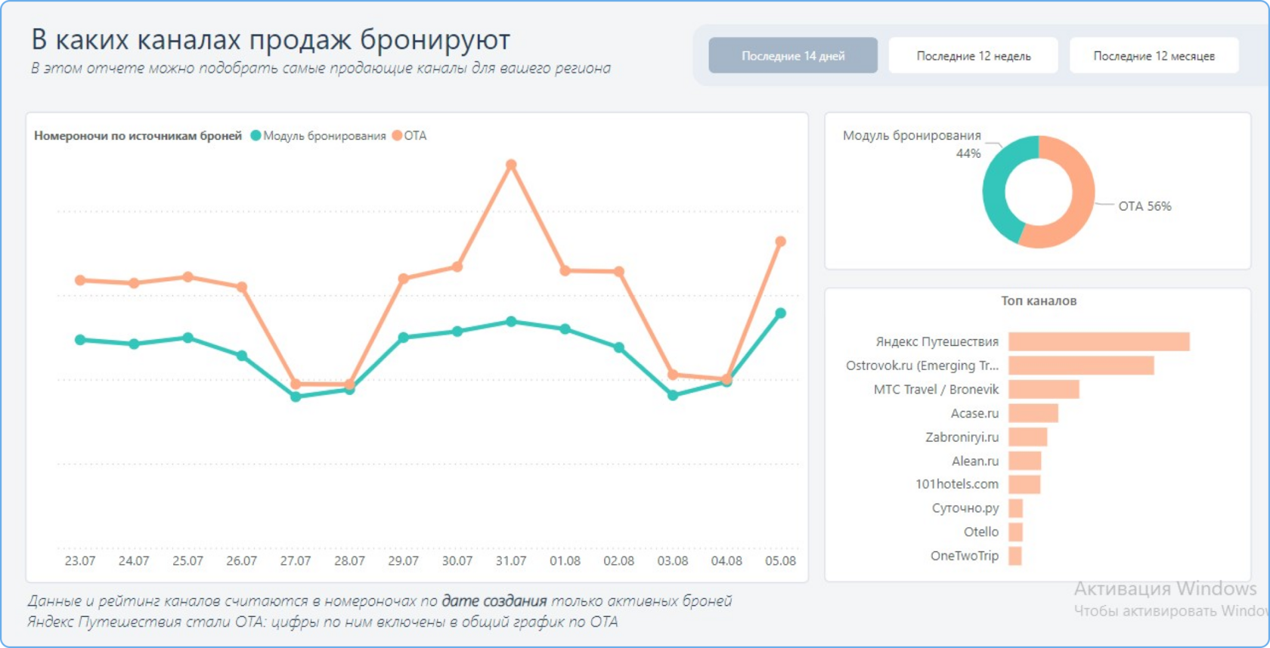Select the Alean.ru channel bar
Viewport: 1270px width, 648px height.
1025,461
